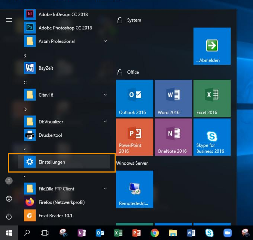Open the Astah Professional folder
Image resolution: width=253 pixels, height=240 pixels.
pyautogui.click(x=64, y=41)
